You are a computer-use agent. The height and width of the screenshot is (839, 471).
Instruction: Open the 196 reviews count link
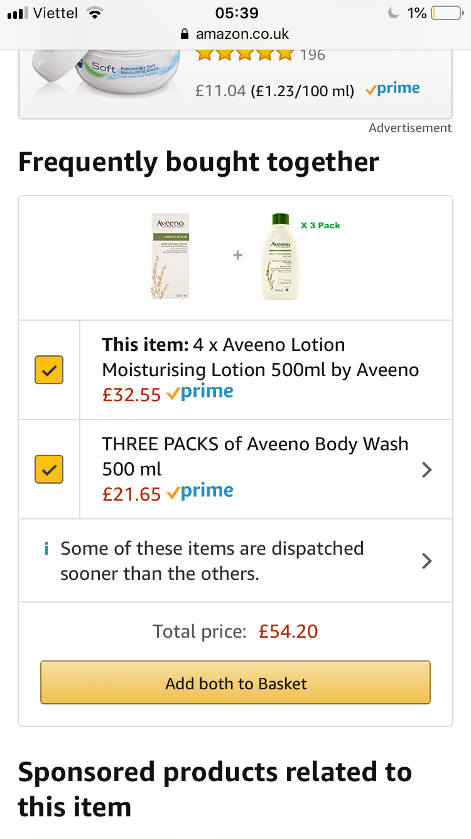click(313, 55)
